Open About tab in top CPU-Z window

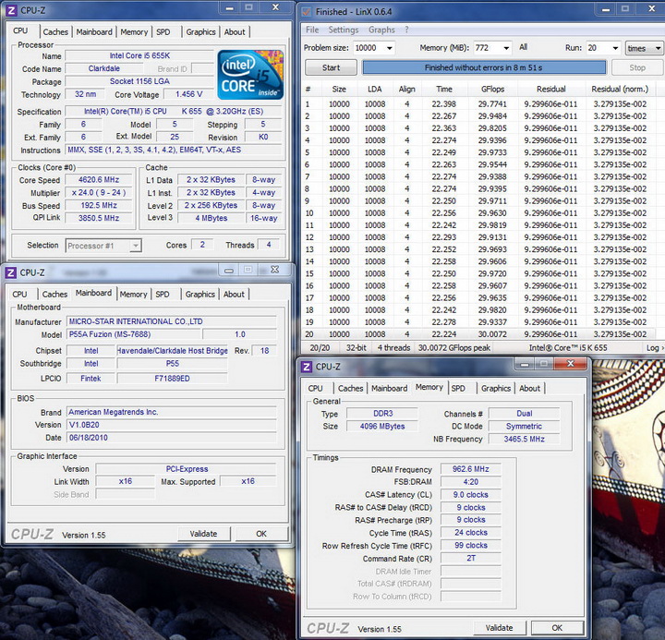[x=235, y=31]
